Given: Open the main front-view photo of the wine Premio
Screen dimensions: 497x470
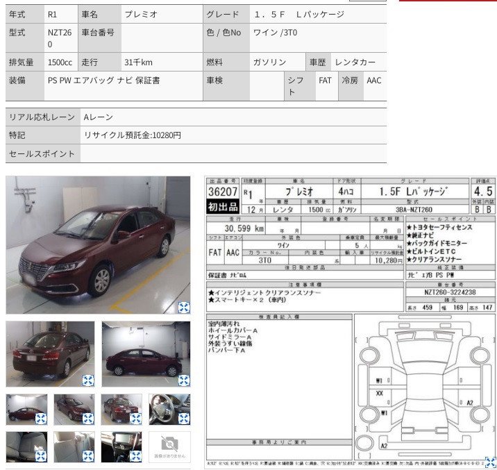Looking at the screenshot, I should point(98,245).
